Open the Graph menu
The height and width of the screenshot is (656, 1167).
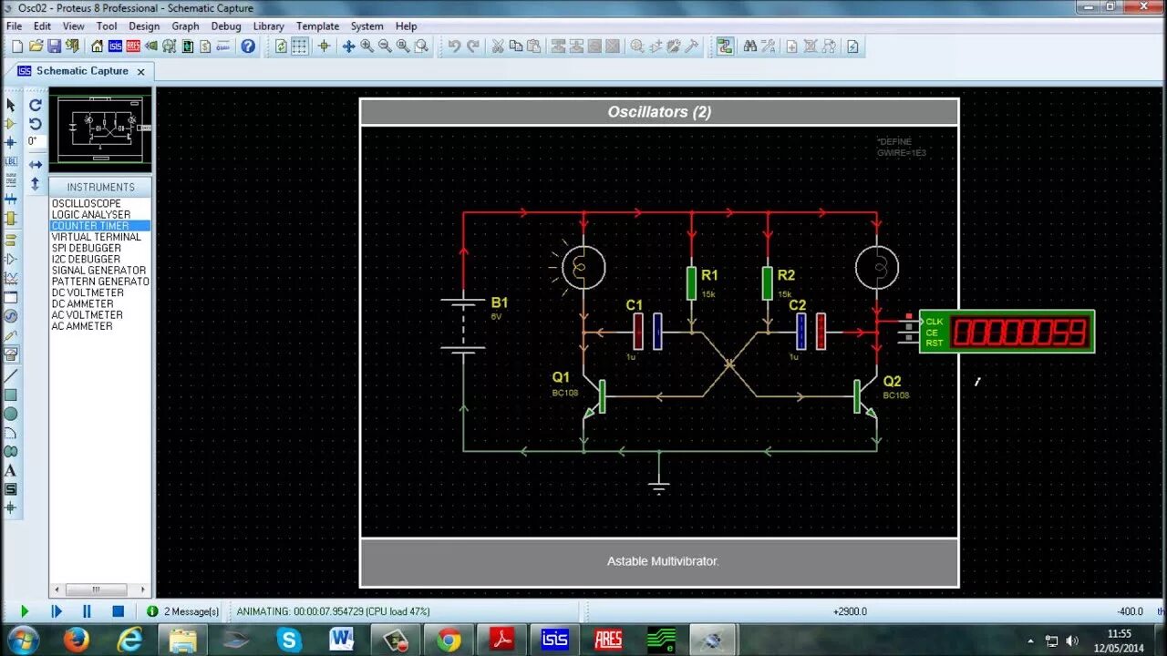click(x=185, y=26)
